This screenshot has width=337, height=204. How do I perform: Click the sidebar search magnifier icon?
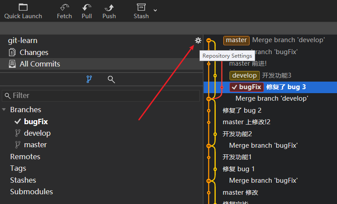click(111, 79)
